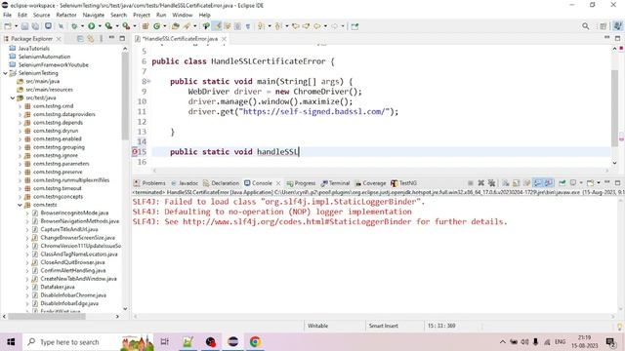Open the Refactor menu
Image resolution: width=625 pixels, height=351 pixels.
coord(66,15)
